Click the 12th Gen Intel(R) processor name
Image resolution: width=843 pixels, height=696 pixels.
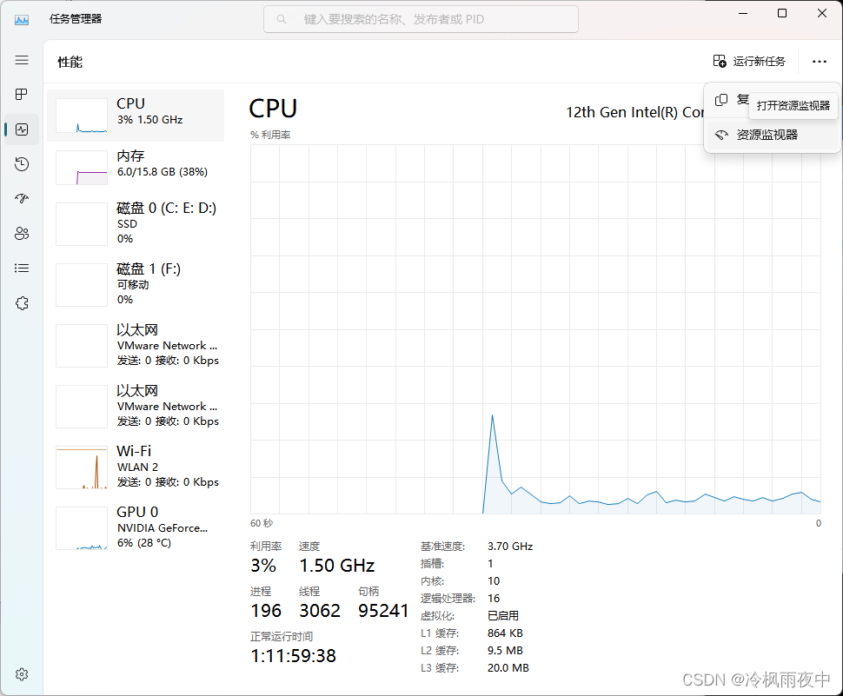click(x=635, y=112)
